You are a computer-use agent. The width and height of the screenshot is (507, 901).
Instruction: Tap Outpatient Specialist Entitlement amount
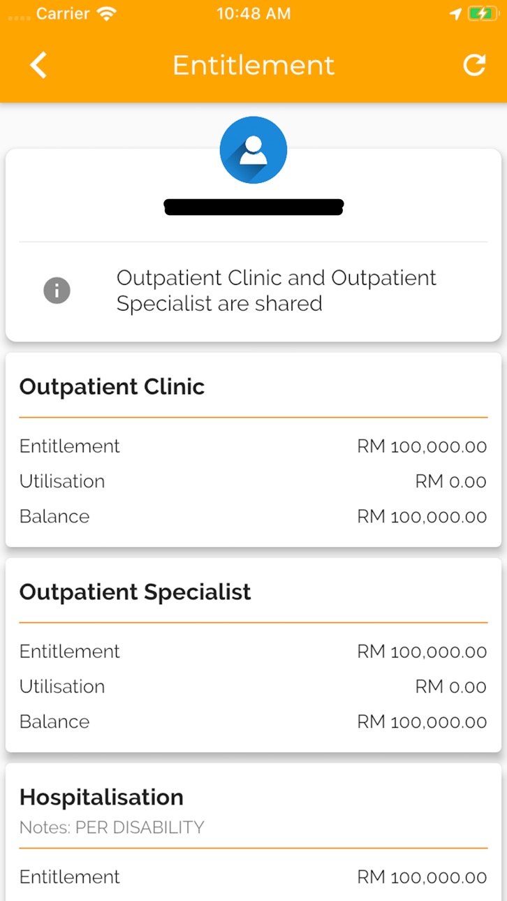tap(422, 652)
